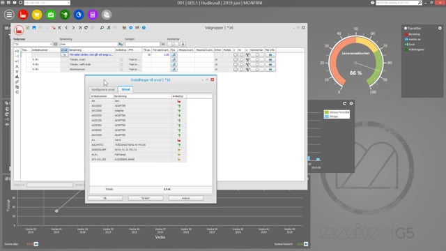Create a new record in Valgrupper toolbar
The image size is (446, 251).
(x=28, y=28)
